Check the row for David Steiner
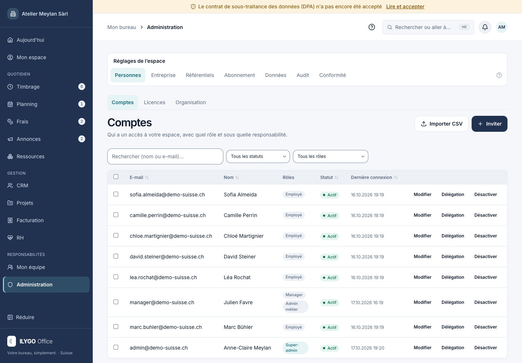This screenshot has height=363, width=522. click(116, 256)
